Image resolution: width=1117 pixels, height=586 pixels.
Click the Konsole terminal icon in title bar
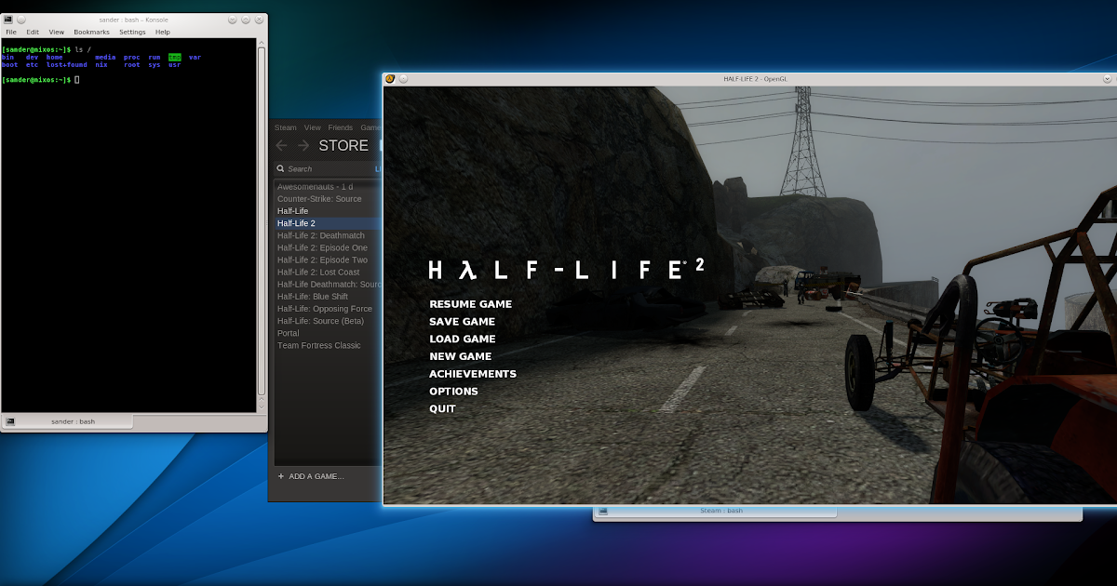pyautogui.click(x=9, y=20)
